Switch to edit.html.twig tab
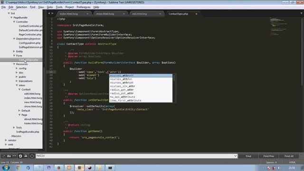 click(x=140, y=14)
